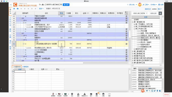Click the right arrow (downgrade level) icon
Image resolution: width=172 pixels, height=97 pixels.
(28, 9)
